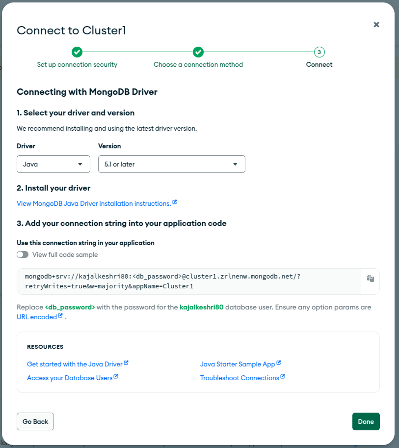Click the checkmark on Choose a connection method

point(198,52)
